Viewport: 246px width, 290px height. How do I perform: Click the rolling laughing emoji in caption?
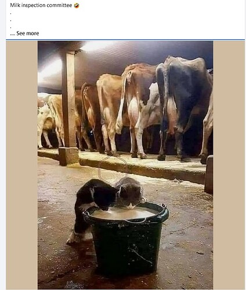pyautogui.click(x=77, y=6)
